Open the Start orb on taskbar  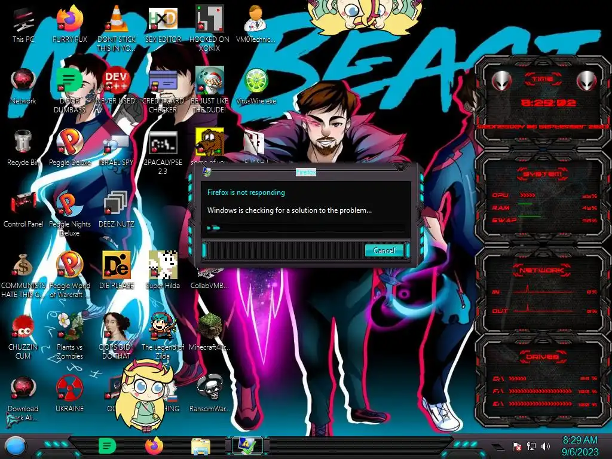[x=15, y=446]
